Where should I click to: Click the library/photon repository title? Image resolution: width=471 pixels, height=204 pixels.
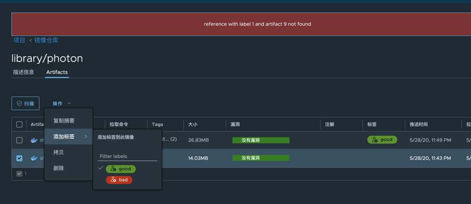click(x=47, y=58)
